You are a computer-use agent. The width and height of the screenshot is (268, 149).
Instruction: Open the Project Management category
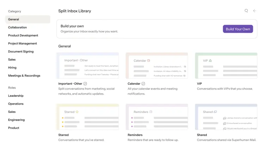tap(22, 43)
